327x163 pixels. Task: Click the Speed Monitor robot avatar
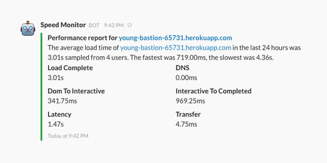tap(27, 29)
